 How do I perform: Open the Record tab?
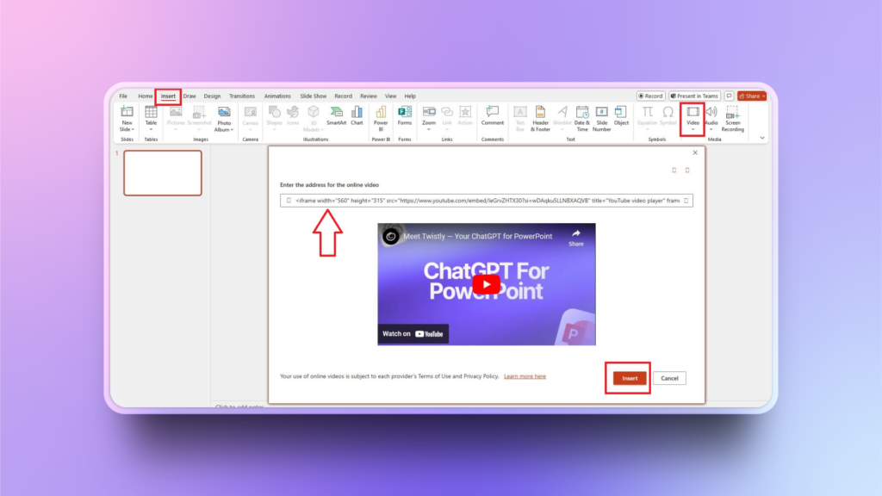343,96
